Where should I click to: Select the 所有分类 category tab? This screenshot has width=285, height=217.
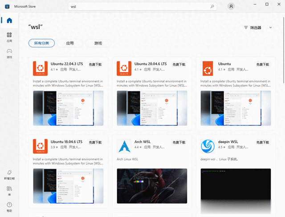pos(41,43)
